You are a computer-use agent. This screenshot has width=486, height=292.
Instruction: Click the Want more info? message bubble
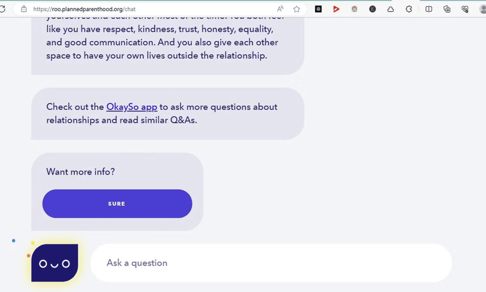click(x=117, y=191)
